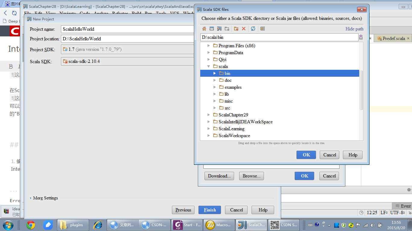
Task: Click Cancel next to Browse dialog OK
Action: [329, 176]
